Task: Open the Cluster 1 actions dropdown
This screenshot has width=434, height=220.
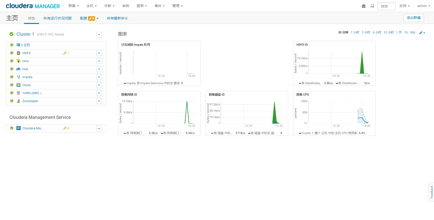Action: tap(99, 35)
